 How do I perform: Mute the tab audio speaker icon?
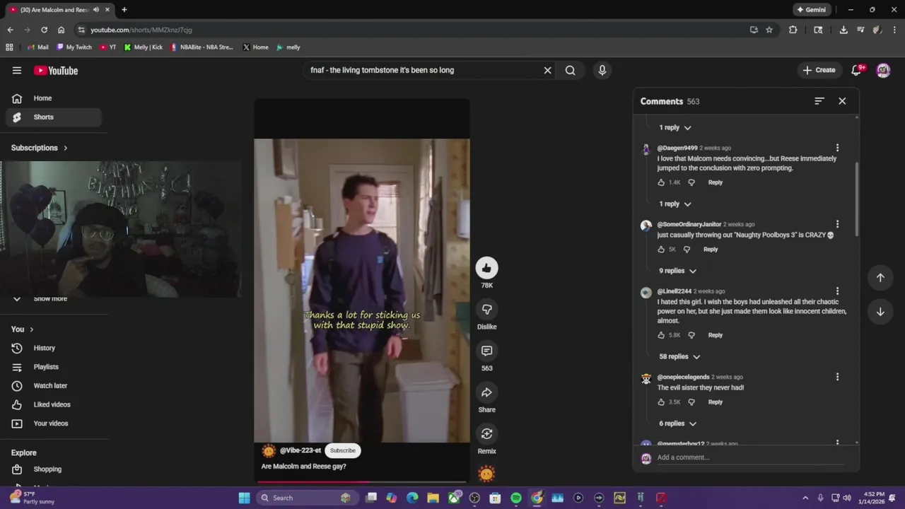coord(96,10)
